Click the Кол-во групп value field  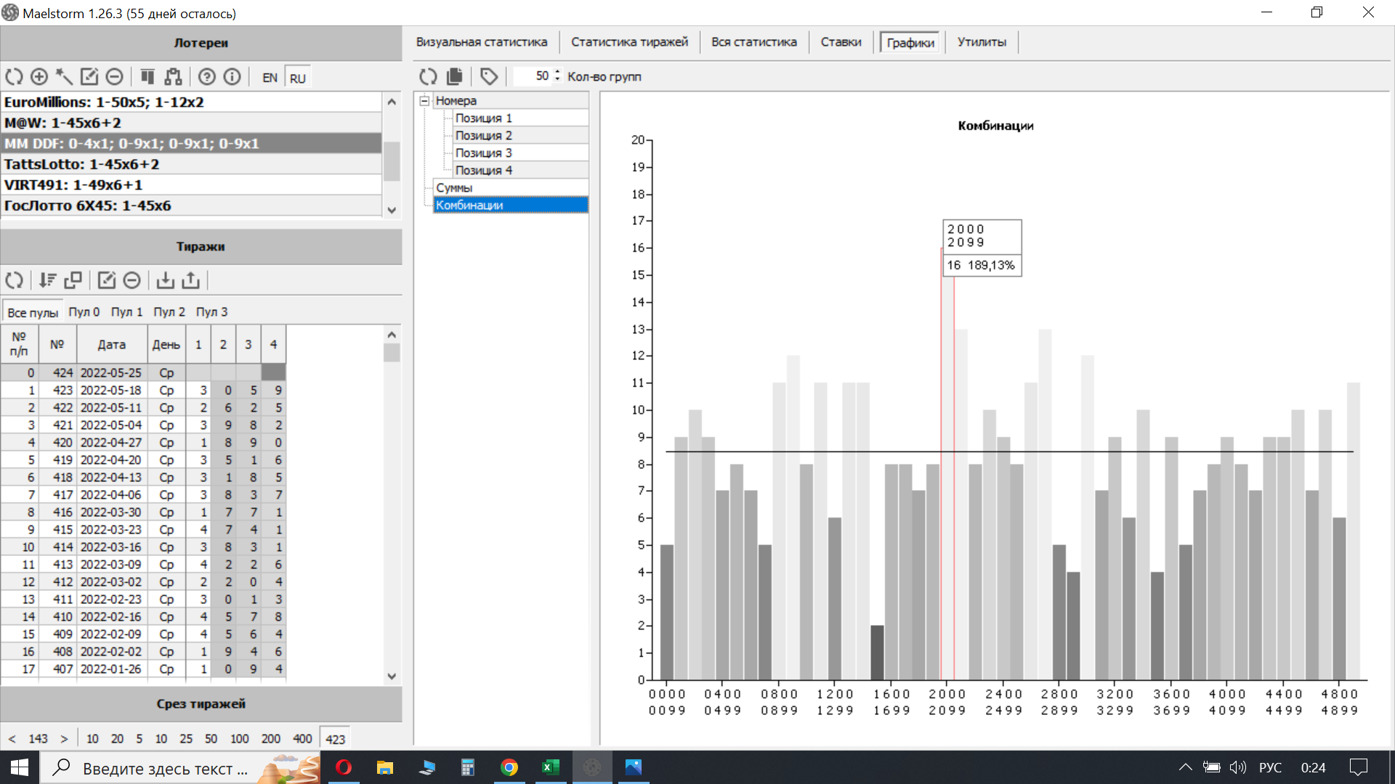pos(533,76)
